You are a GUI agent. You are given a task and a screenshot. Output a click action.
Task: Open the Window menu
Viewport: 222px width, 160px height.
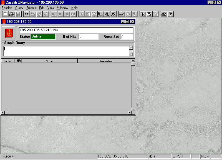63,8
